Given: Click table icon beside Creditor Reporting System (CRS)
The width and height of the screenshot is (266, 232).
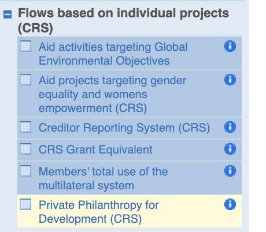Looking at the screenshot, I should [x=25, y=127].
